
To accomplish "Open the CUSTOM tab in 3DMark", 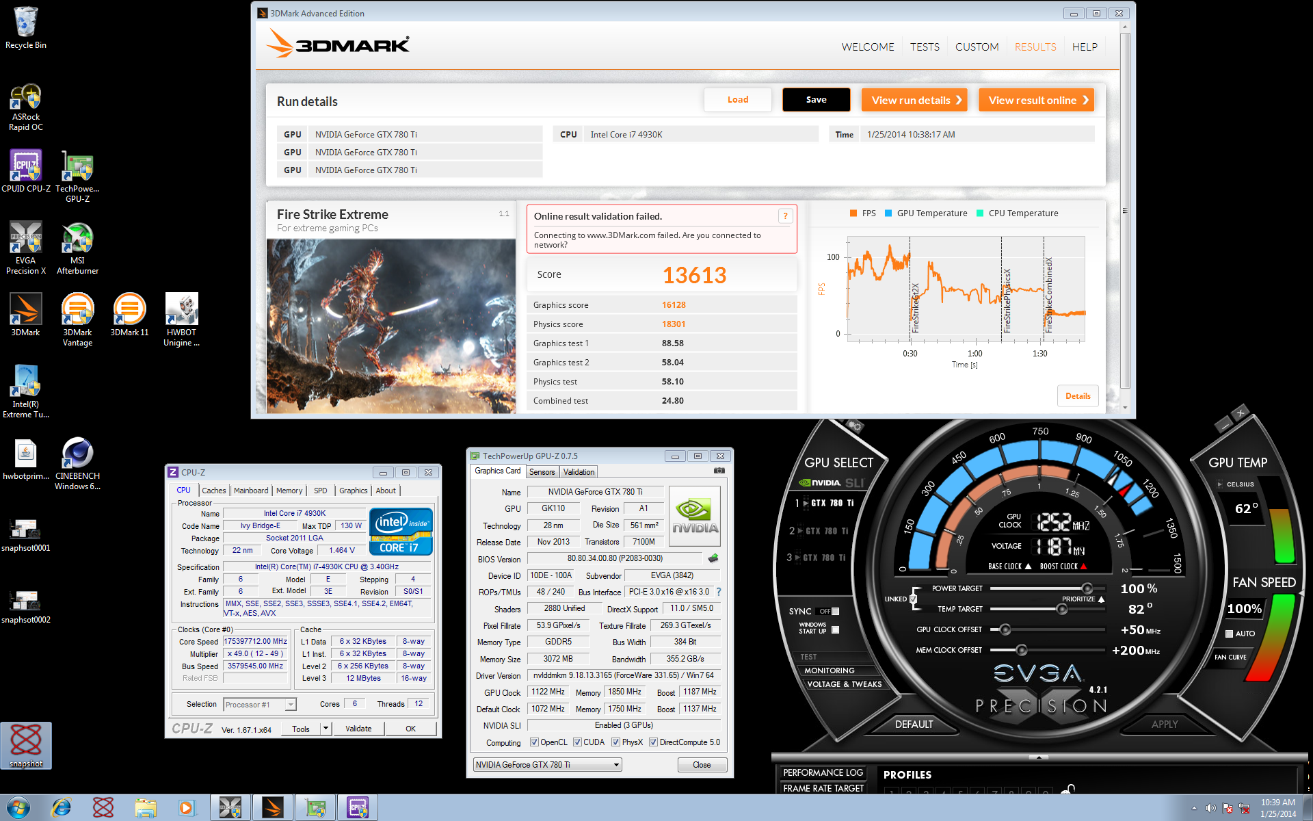I will (977, 47).
